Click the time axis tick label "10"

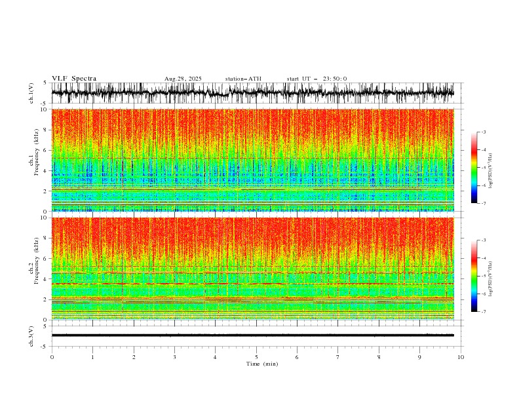(461, 357)
